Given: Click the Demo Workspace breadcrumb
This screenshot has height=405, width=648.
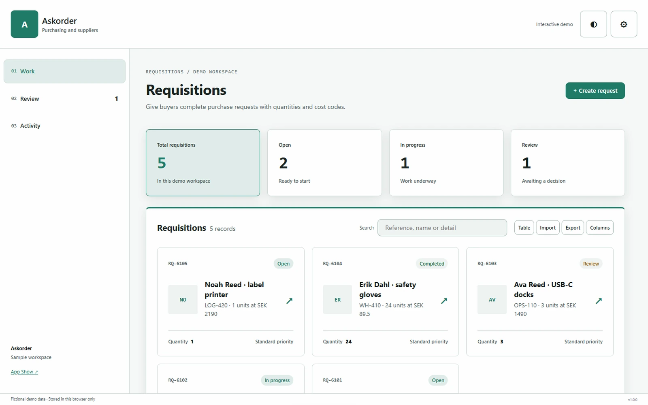Looking at the screenshot, I should tap(215, 72).
